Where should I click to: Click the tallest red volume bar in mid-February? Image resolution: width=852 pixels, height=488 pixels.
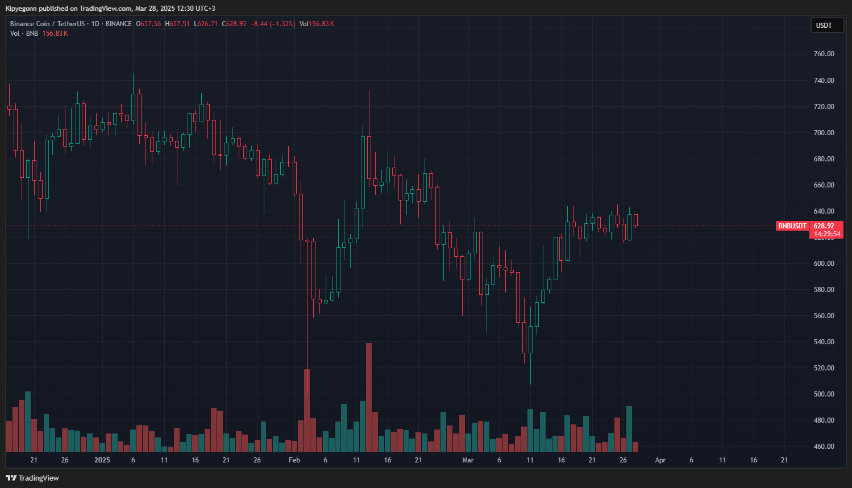pyautogui.click(x=369, y=397)
